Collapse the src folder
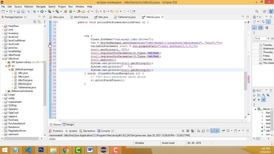Image resolution: width=274 pixels, height=154 pixels. [x=6, y=66]
